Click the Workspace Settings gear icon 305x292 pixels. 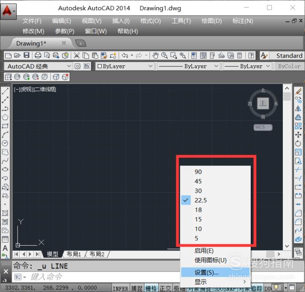78,66
